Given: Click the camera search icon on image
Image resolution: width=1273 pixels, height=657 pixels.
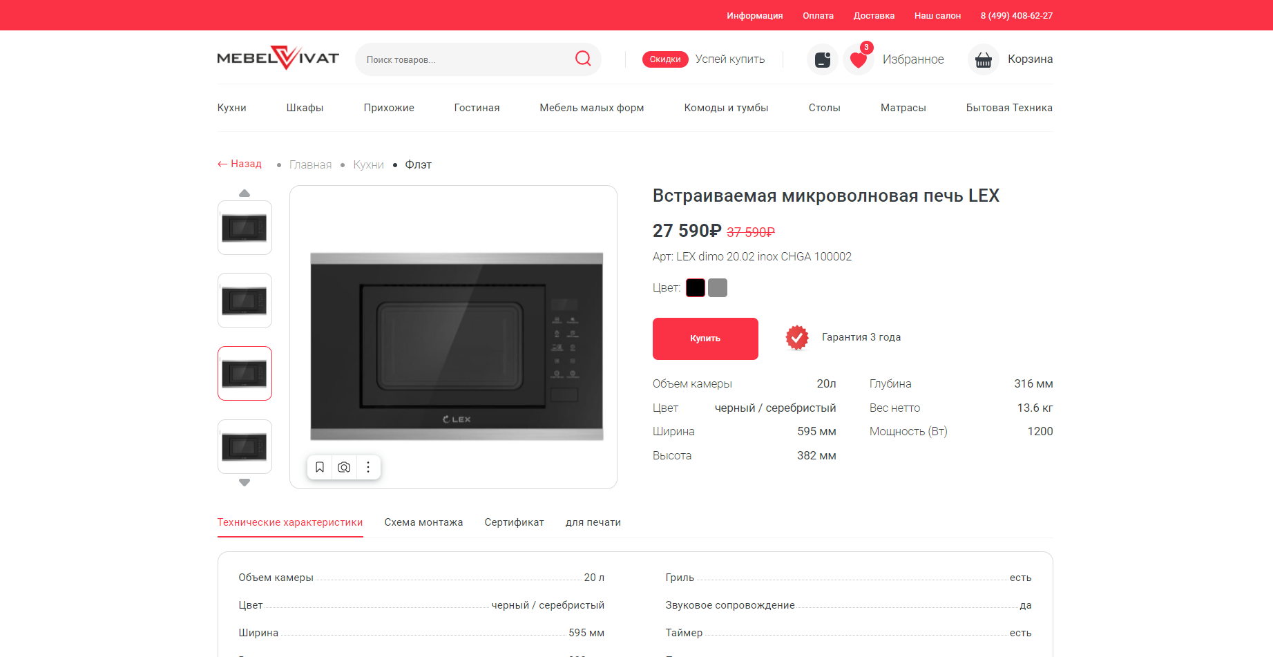Looking at the screenshot, I should point(344,467).
